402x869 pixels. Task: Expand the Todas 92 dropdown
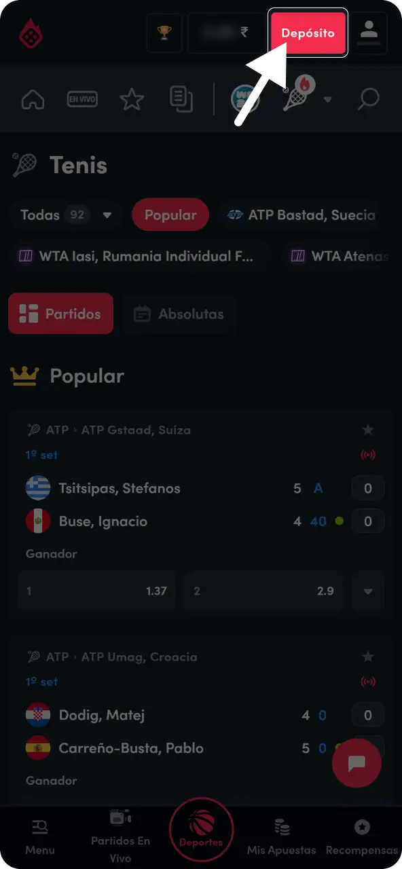click(x=66, y=215)
